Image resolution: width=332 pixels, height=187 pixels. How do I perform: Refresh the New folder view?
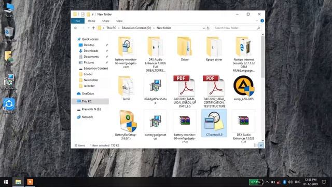pyautogui.click(x=208, y=28)
